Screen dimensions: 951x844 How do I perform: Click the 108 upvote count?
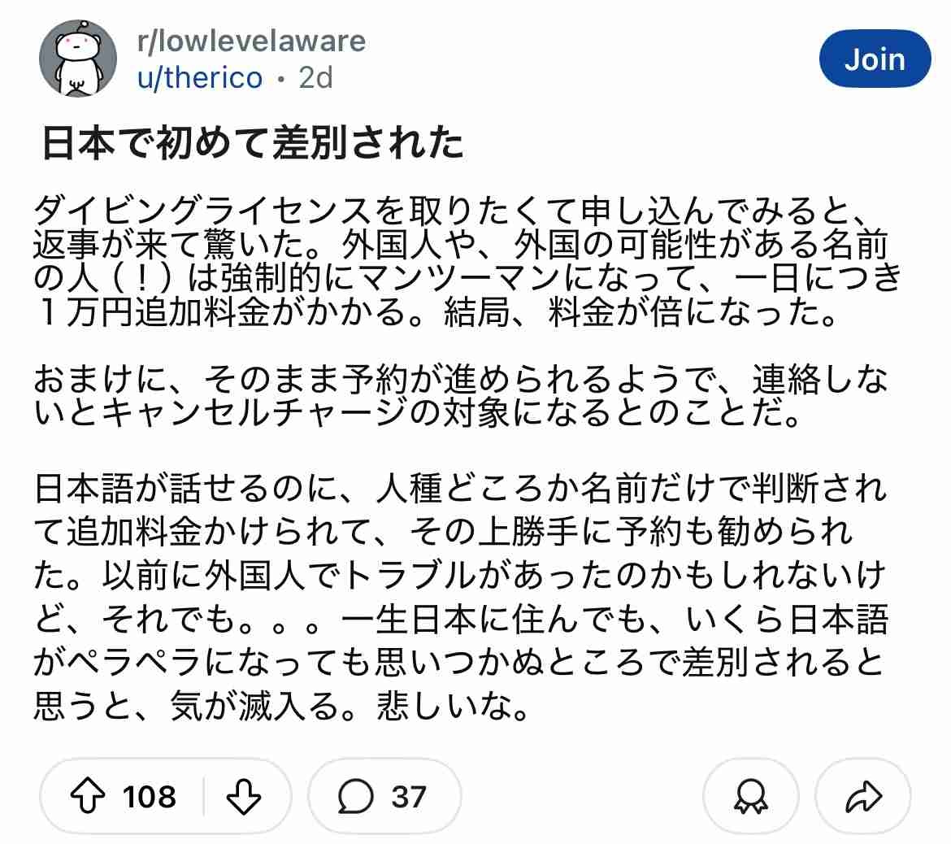click(x=150, y=797)
